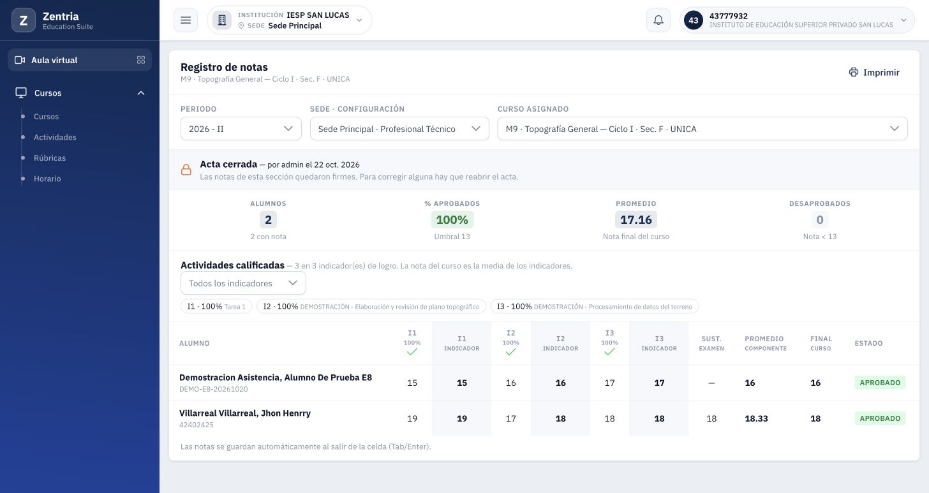
Task: Click the lock icon of Acta cerrada
Action: click(186, 170)
